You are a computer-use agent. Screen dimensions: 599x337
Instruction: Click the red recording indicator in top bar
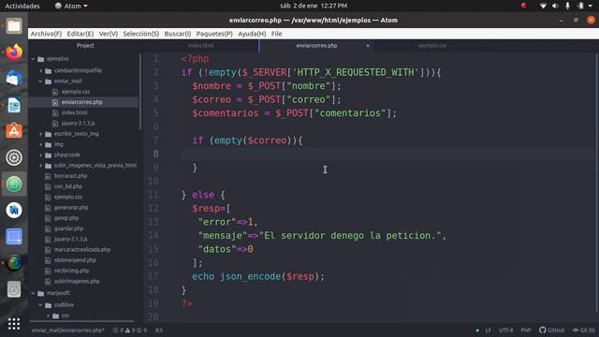point(524,6)
